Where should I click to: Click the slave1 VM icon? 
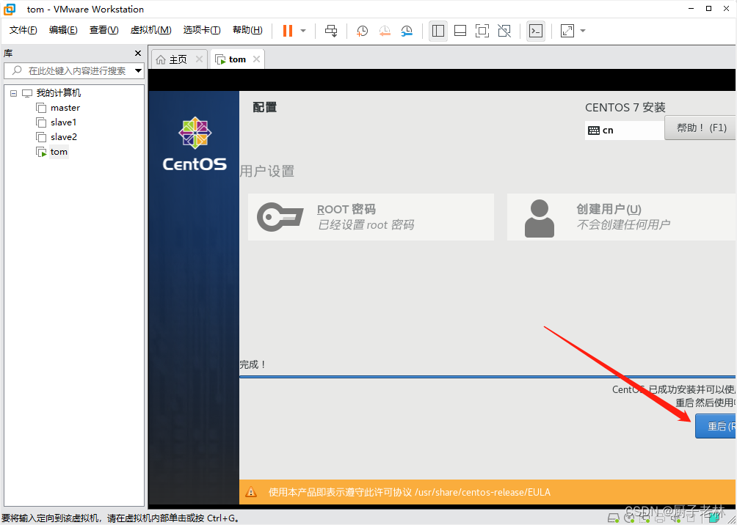tap(41, 122)
